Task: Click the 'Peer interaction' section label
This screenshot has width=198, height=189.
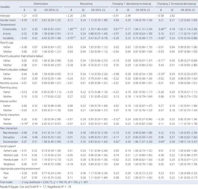Action: pos(9,128)
